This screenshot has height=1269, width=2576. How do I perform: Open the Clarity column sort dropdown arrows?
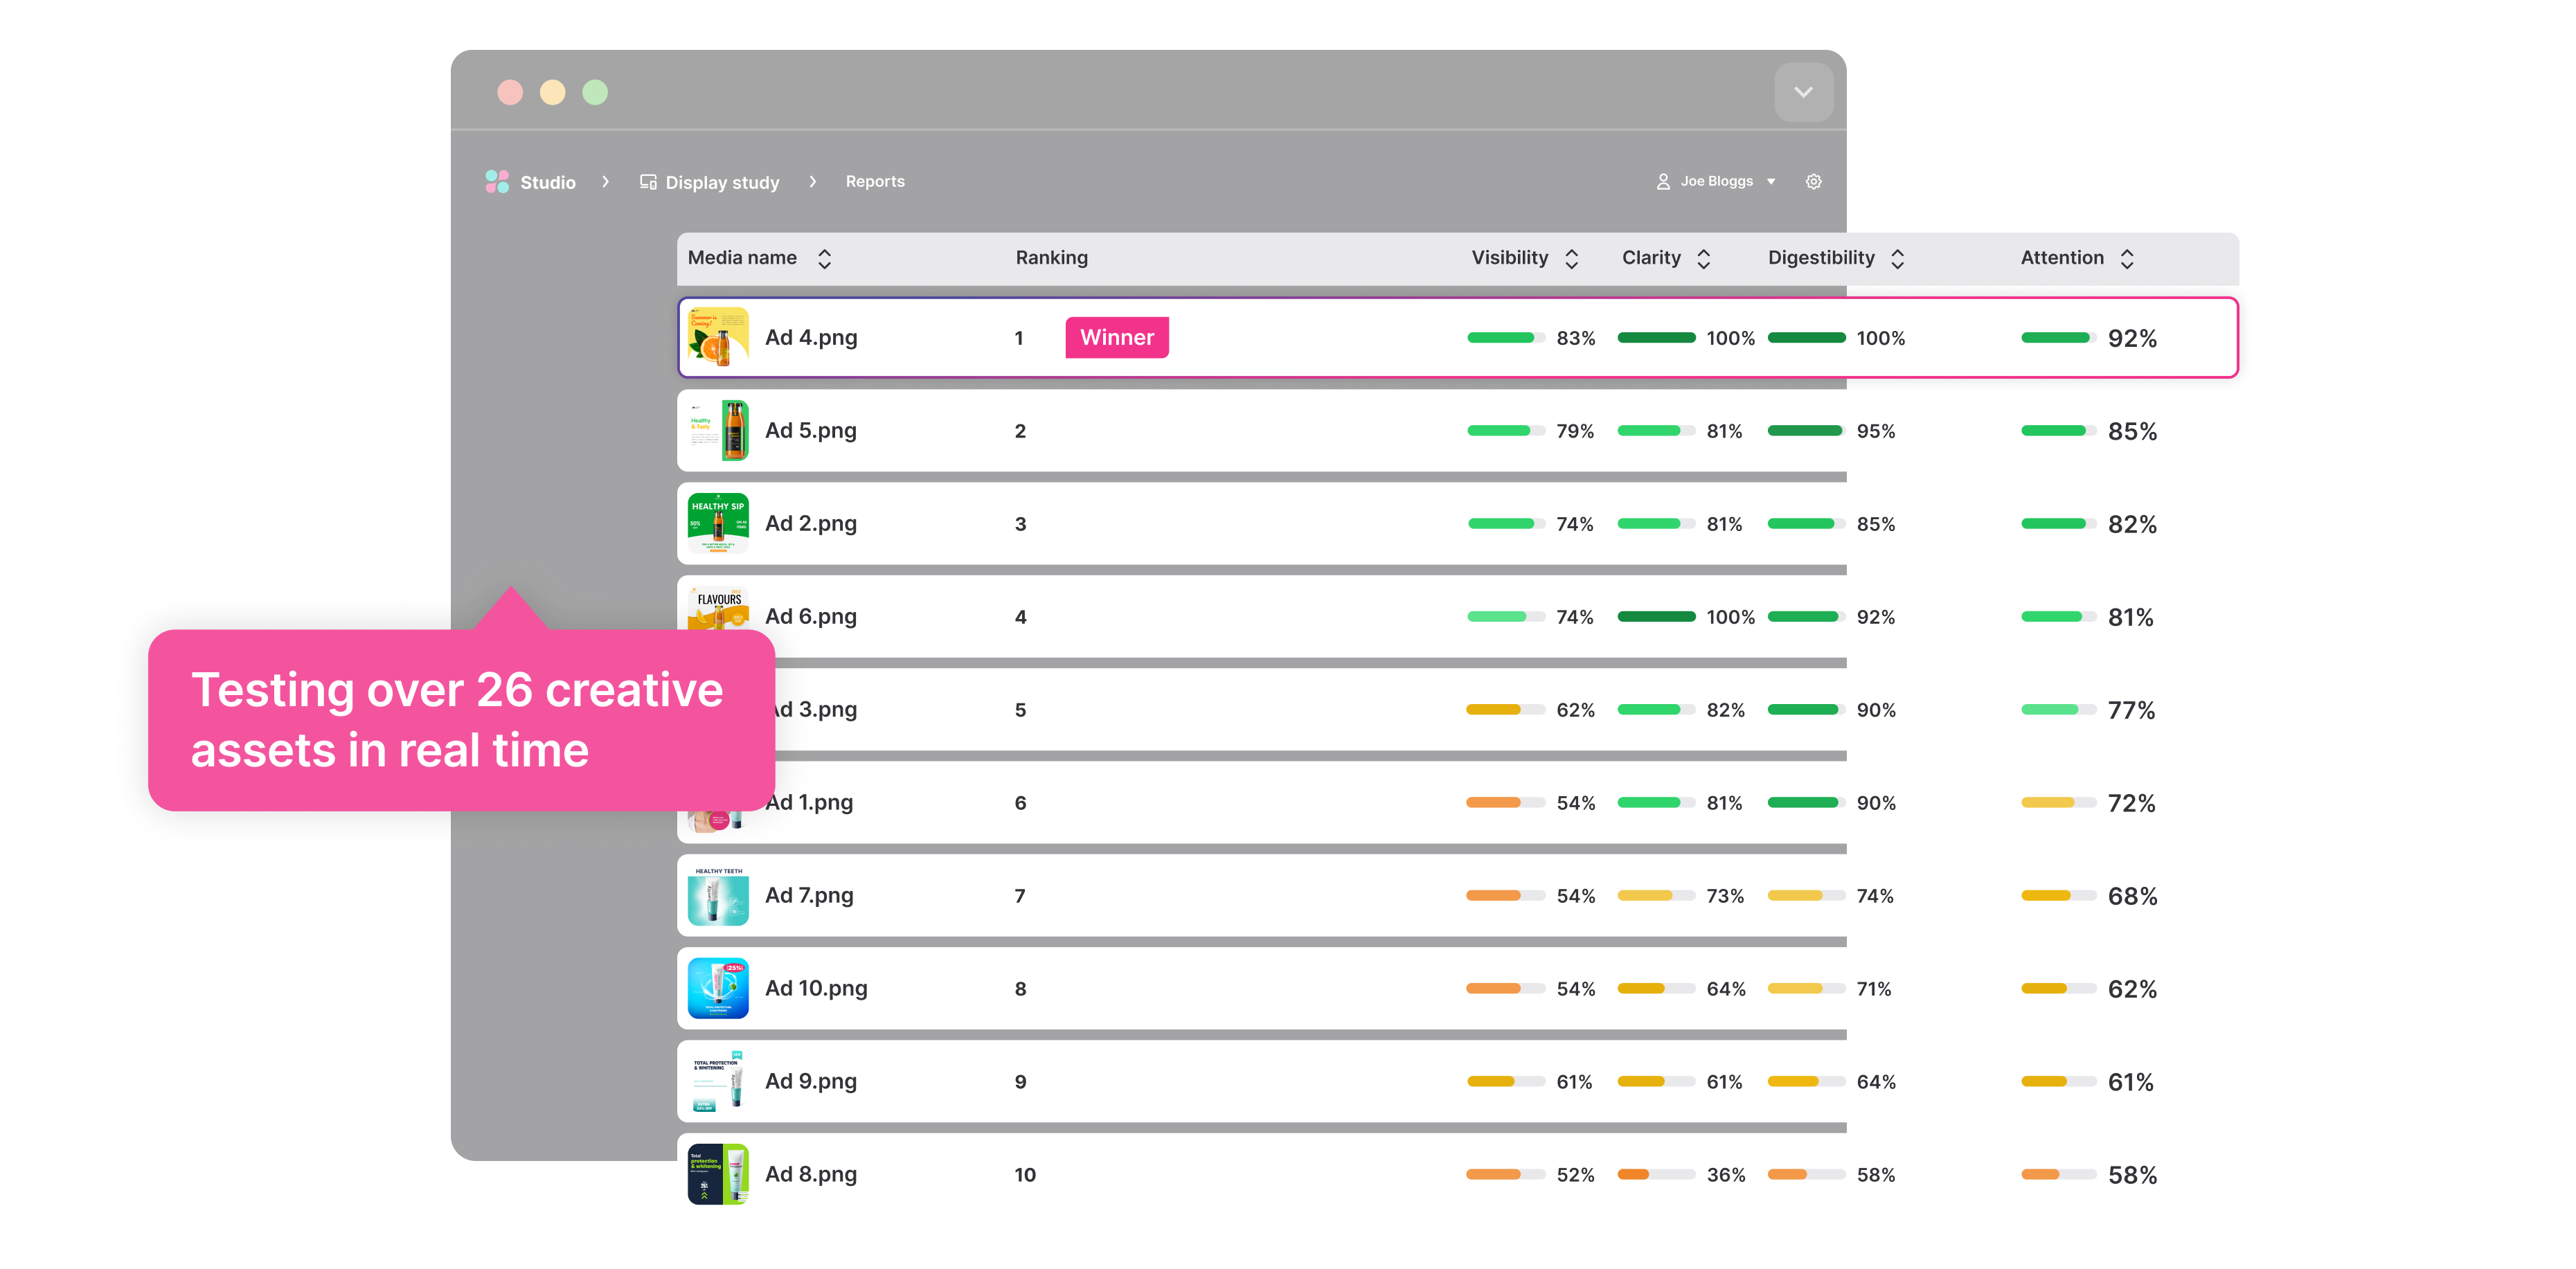pyautogui.click(x=1704, y=258)
